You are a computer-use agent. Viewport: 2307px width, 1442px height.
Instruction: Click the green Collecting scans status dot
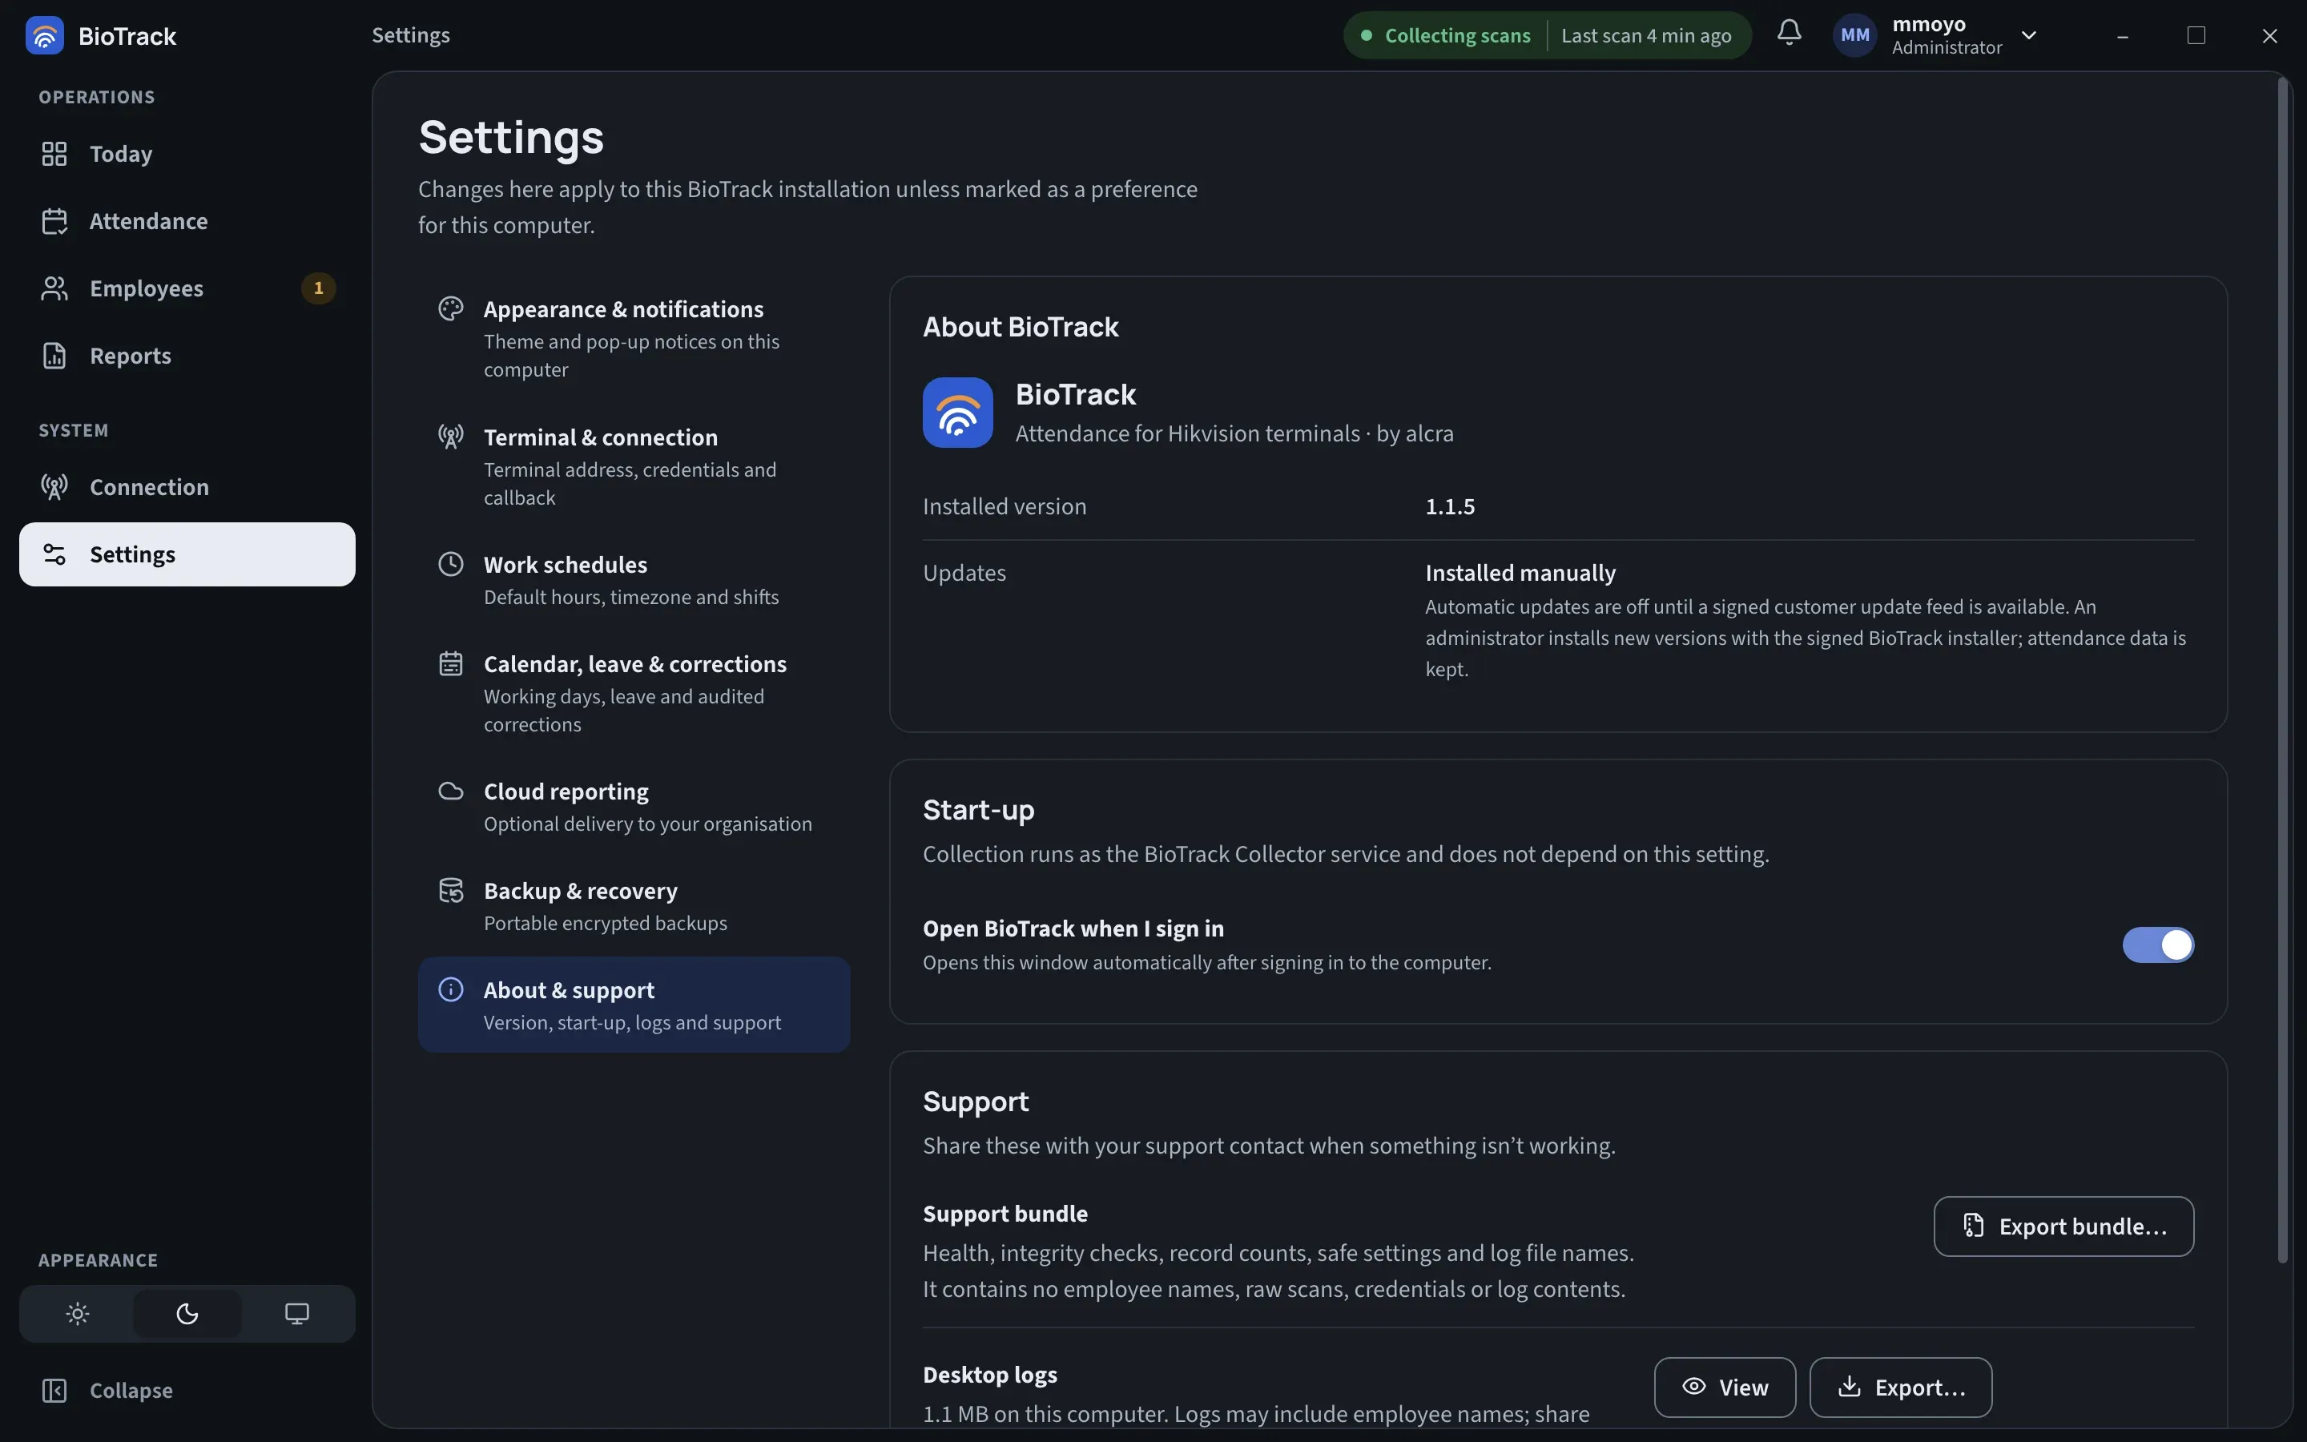(1366, 35)
